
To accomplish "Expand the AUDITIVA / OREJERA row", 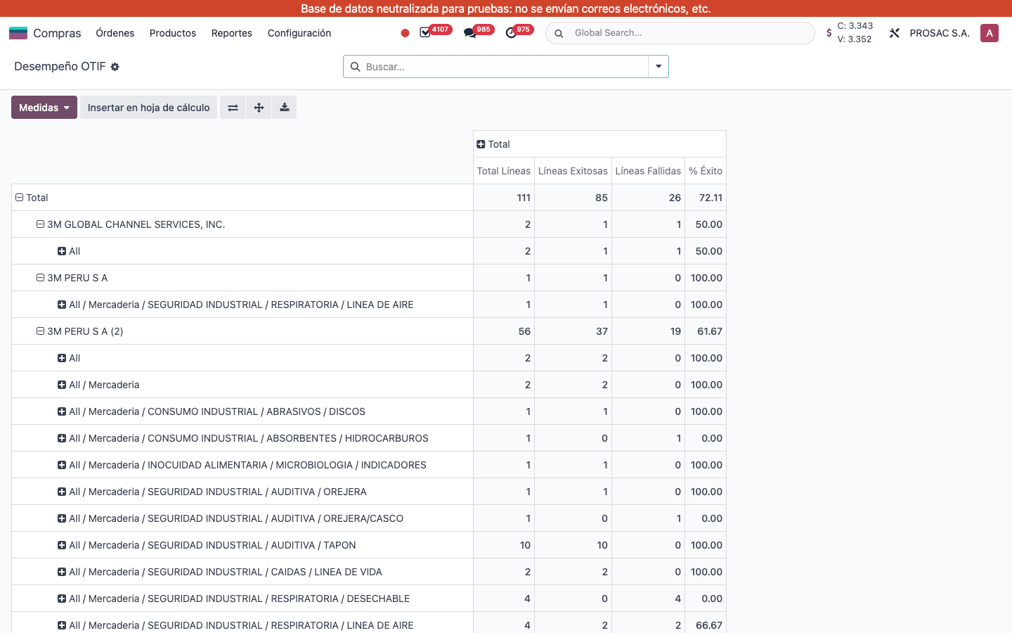I will tap(62, 492).
